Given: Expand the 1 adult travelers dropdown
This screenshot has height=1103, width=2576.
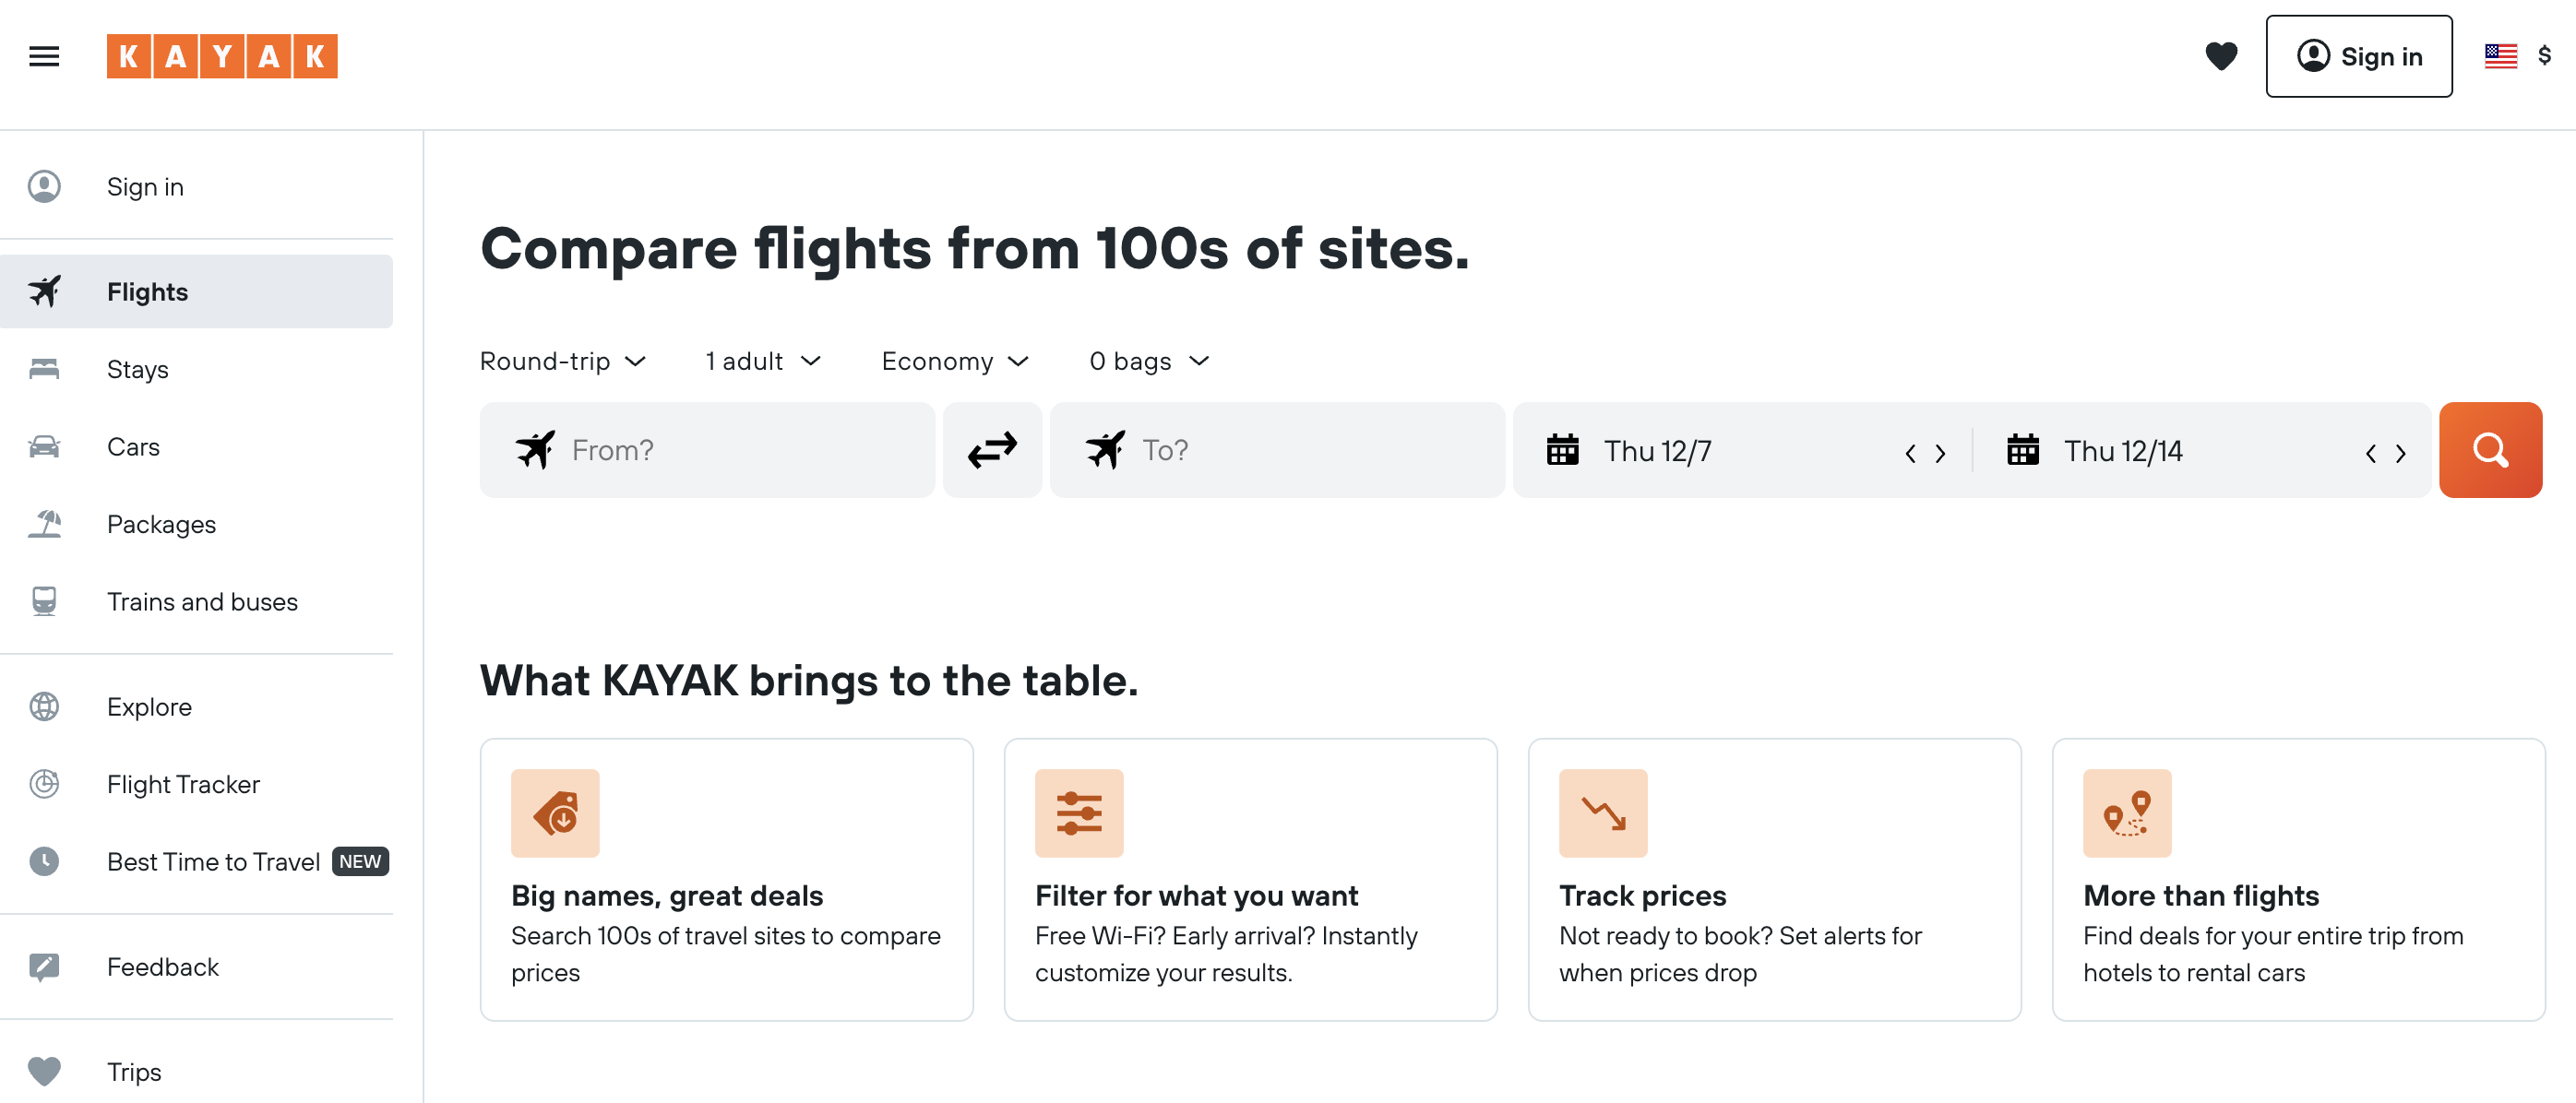Looking at the screenshot, I should coord(762,361).
